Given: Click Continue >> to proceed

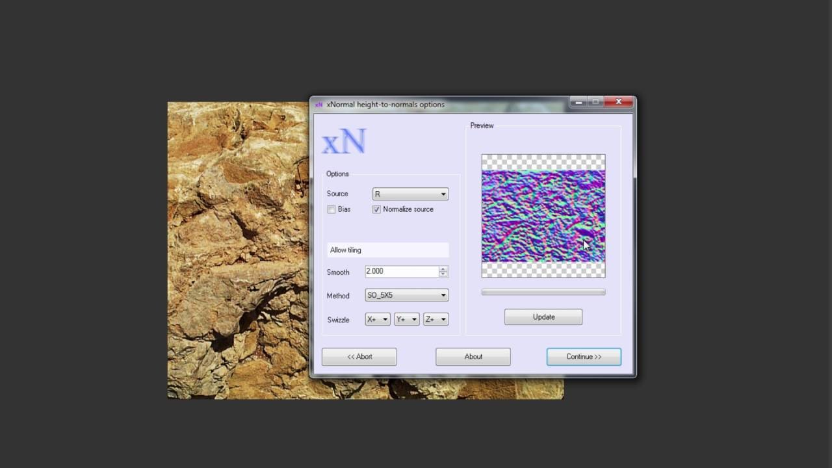Looking at the screenshot, I should 584,357.
